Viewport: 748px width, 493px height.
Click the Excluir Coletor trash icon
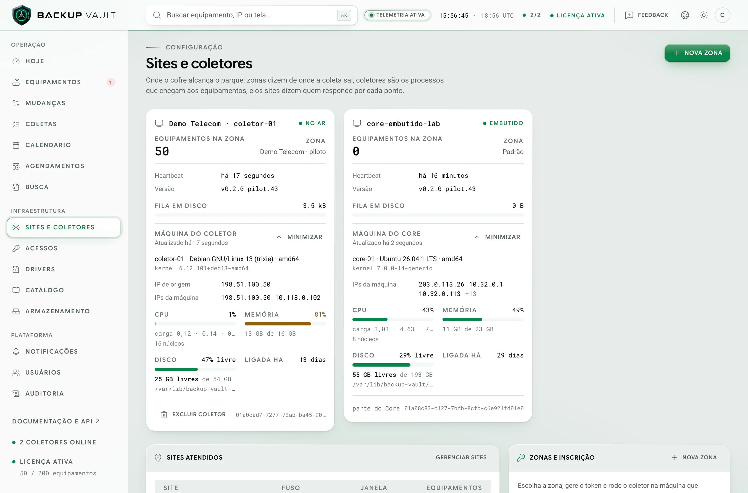pos(164,415)
